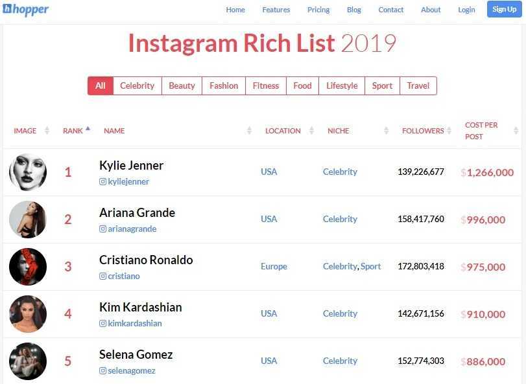This screenshot has height=384, width=526.
Task: Select the Celebrity category filter
Action: 137,85
